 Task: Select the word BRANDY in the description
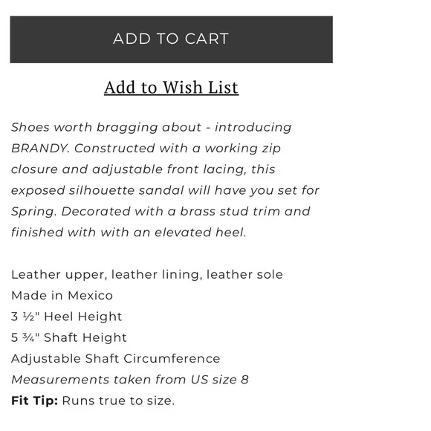click(39, 149)
